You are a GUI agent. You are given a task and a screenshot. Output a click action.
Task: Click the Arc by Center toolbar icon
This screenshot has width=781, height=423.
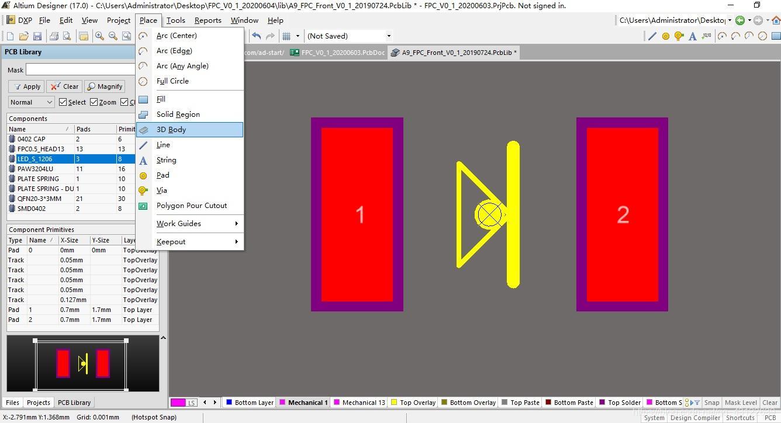tap(723, 36)
